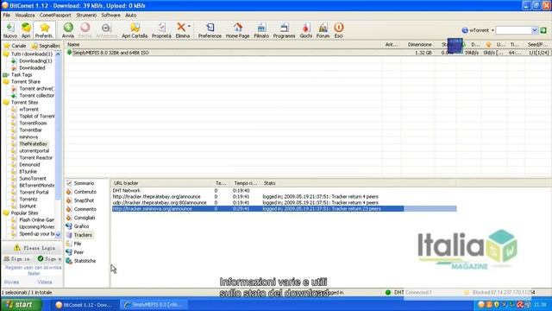Screen dimensions: 552x311
Task: Open the Software menu
Action: click(110, 16)
